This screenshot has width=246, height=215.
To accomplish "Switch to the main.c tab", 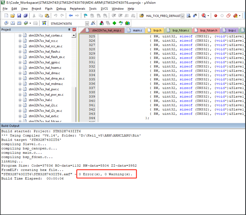I will coord(135,30).
